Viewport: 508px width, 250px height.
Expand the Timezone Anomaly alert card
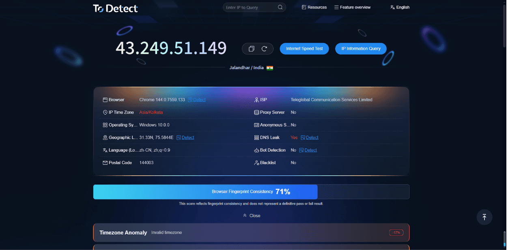point(251,233)
